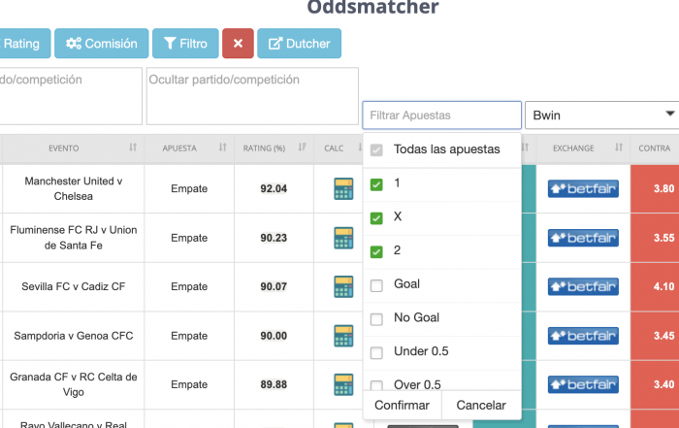Click 'Sevilla FC v Cadiz CF' event
Viewport: 679px width, 428px height.
click(73, 286)
